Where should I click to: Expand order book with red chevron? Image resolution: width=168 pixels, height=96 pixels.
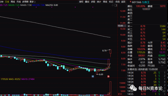click(146, 9)
